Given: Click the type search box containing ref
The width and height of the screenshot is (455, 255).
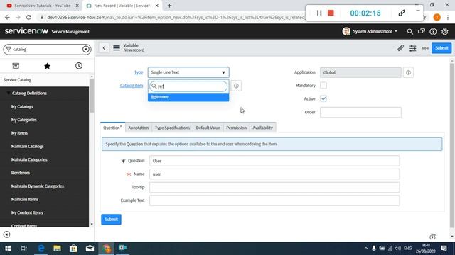Looking at the screenshot, I should point(188,86).
